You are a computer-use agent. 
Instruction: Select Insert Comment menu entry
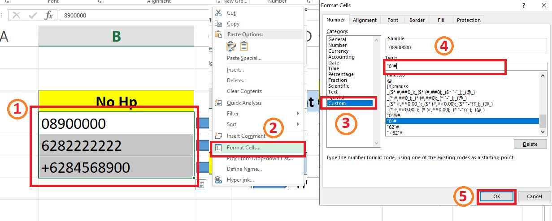[x=246, y=136]
